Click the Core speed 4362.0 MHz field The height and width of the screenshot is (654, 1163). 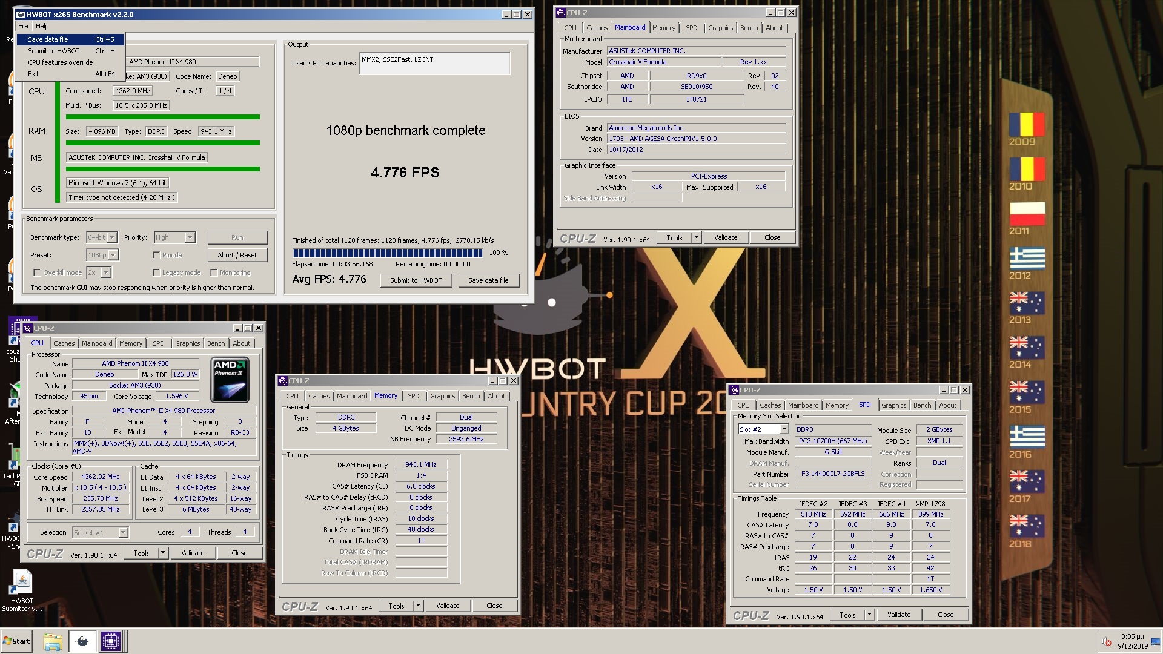pos(133,91)
